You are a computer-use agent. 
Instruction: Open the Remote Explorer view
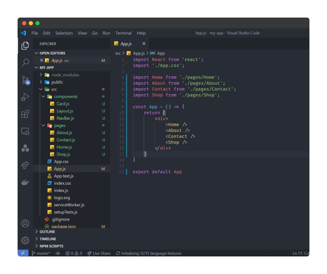[x=25, y=131]
